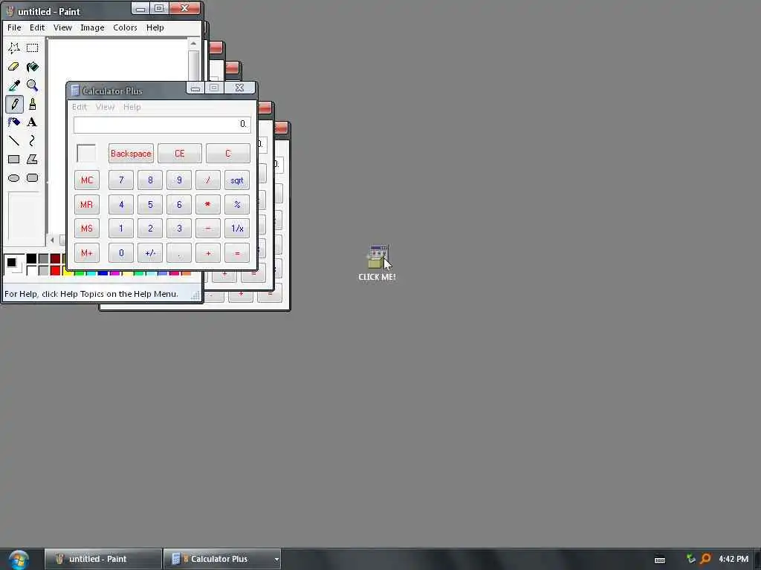Click the orange magnifier tray icon

pos(705,559)
